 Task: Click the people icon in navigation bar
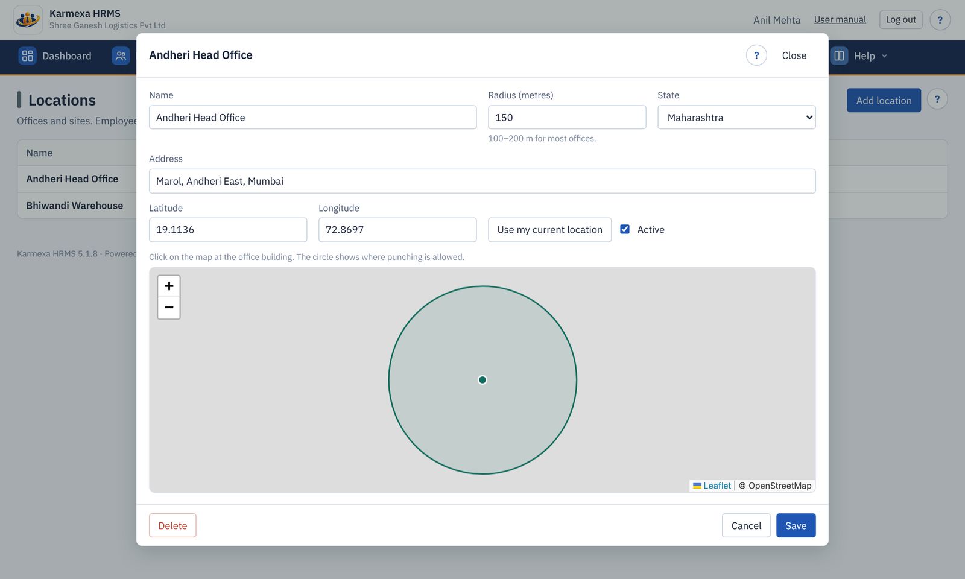tap(121, 56)
